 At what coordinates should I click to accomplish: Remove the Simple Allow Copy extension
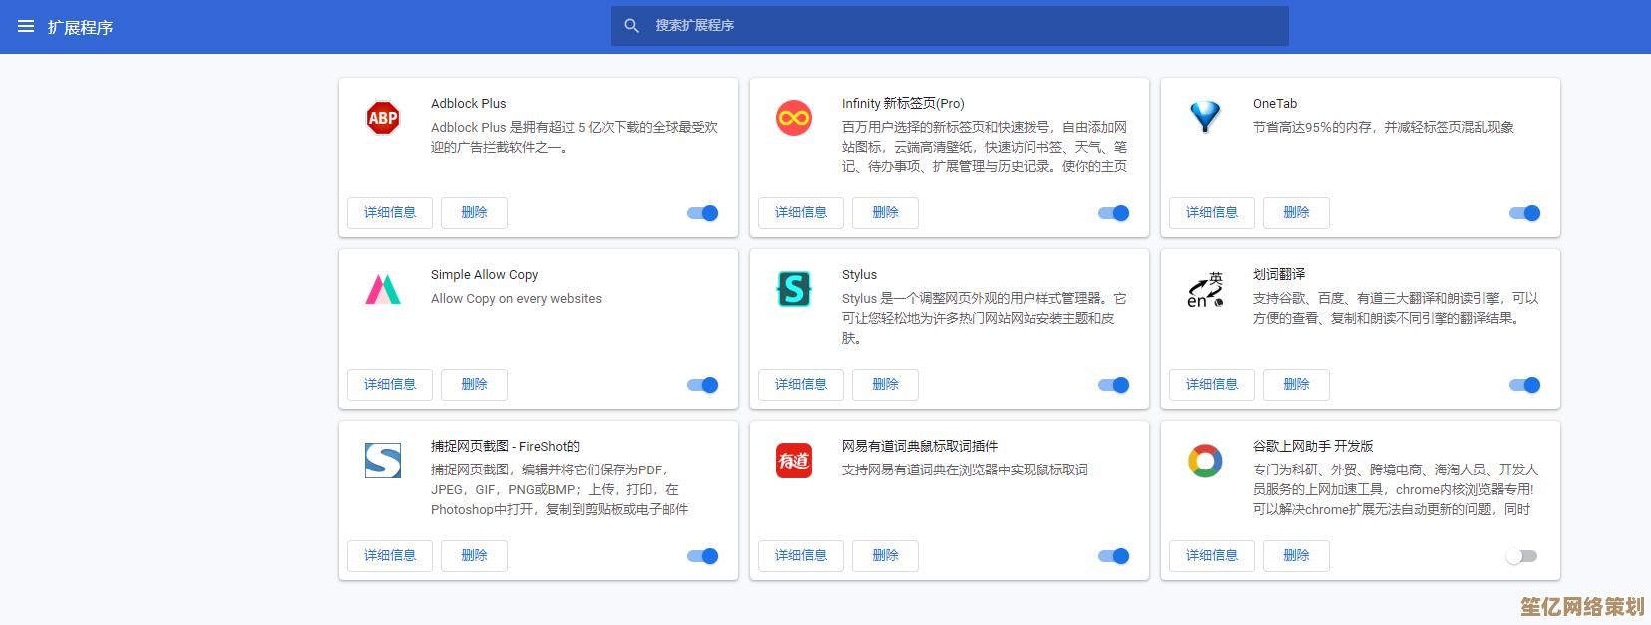coord(475,385)
